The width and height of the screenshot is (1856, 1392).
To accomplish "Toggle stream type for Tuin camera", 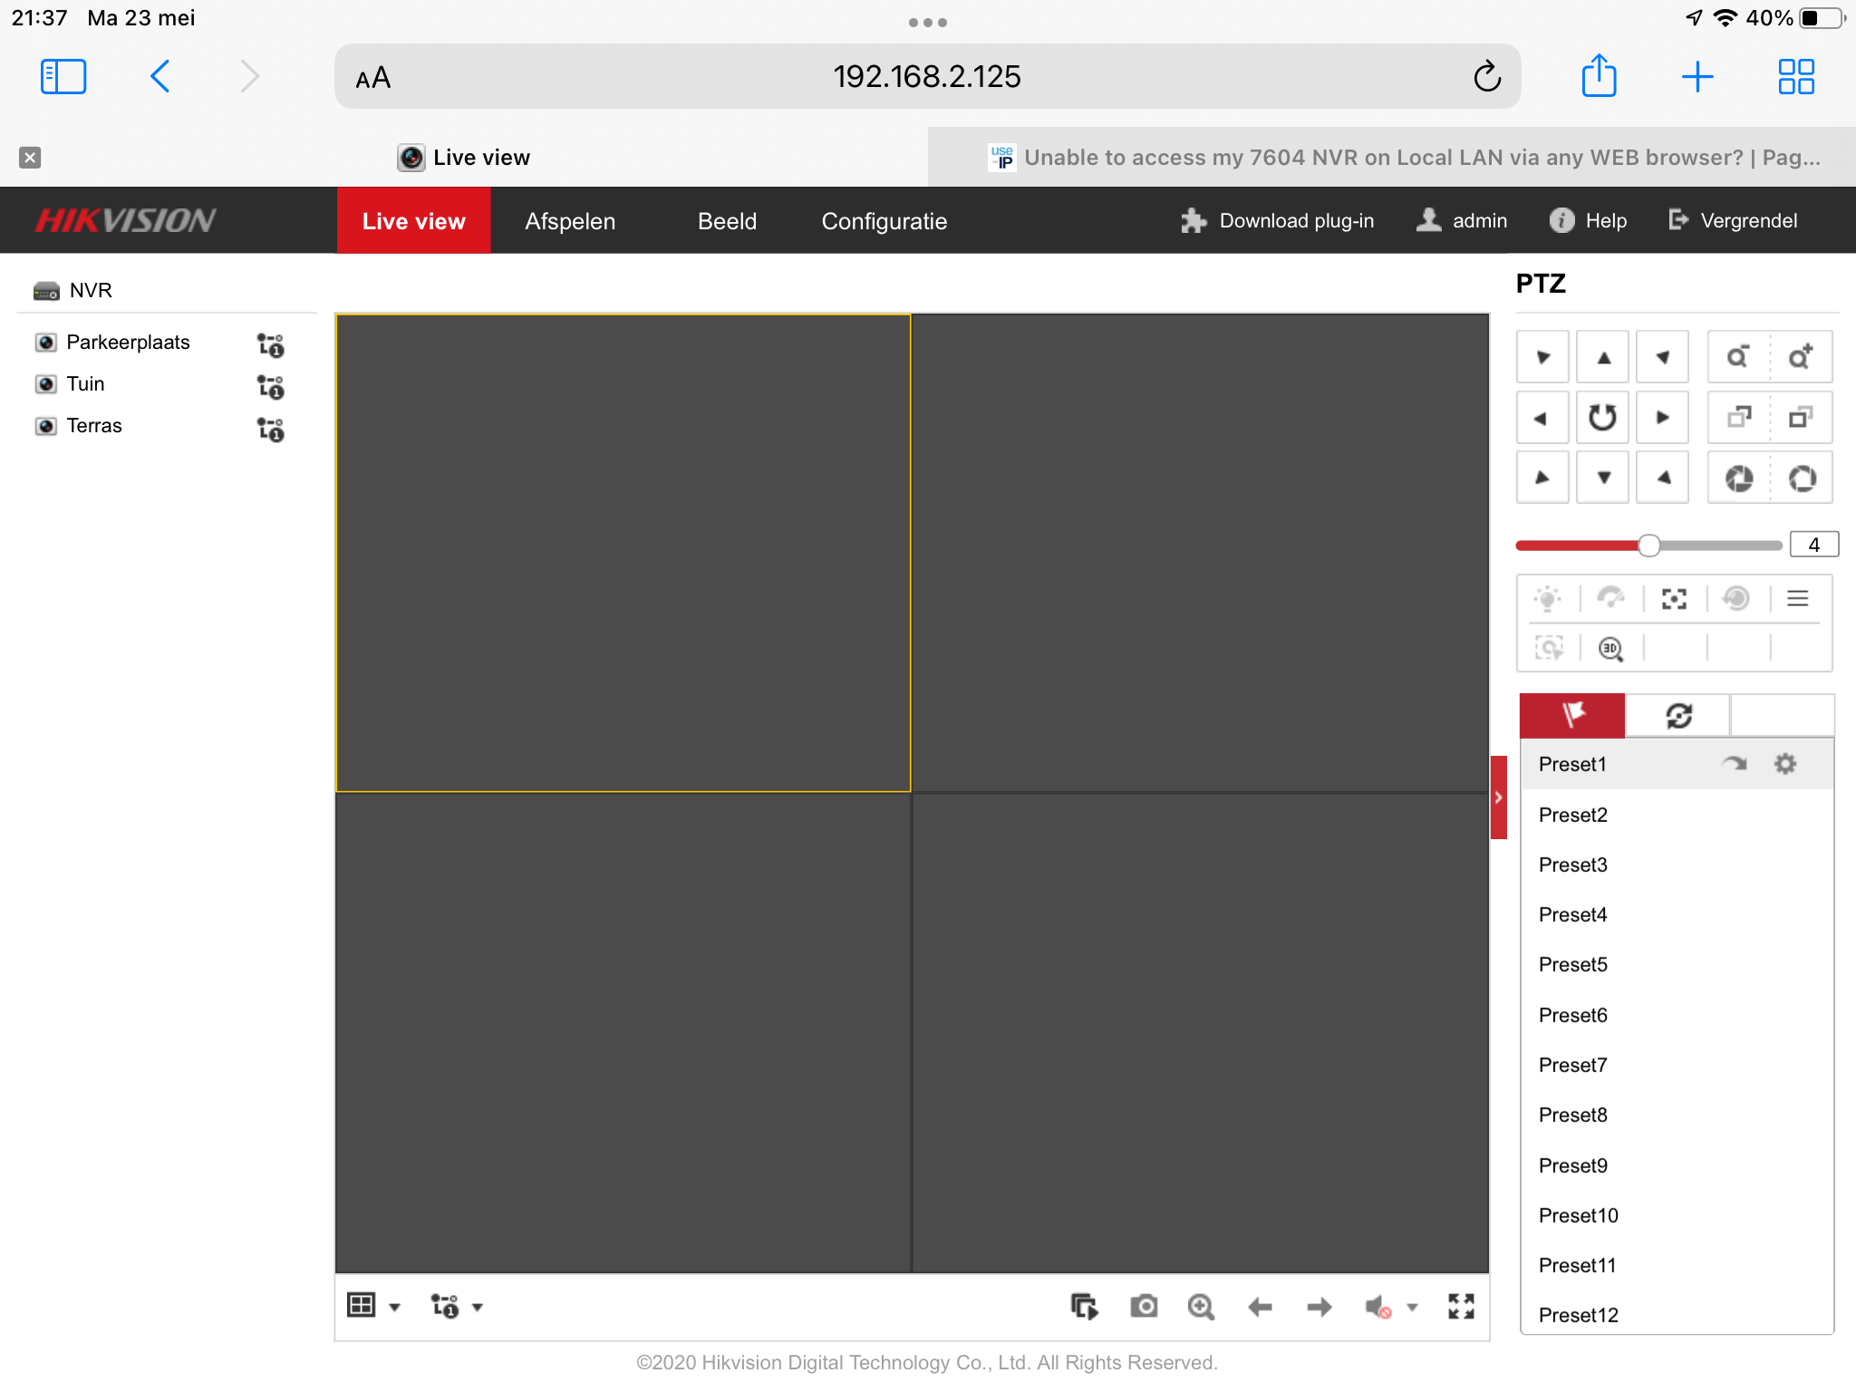I will (270, 388).
